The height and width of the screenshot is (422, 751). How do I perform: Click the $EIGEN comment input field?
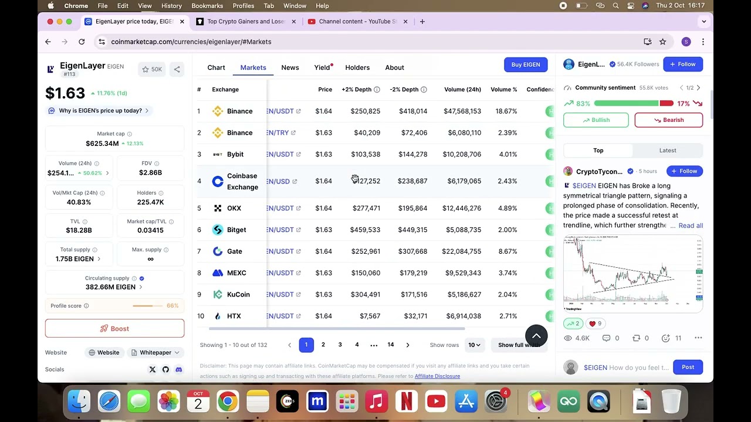point(626,367)
